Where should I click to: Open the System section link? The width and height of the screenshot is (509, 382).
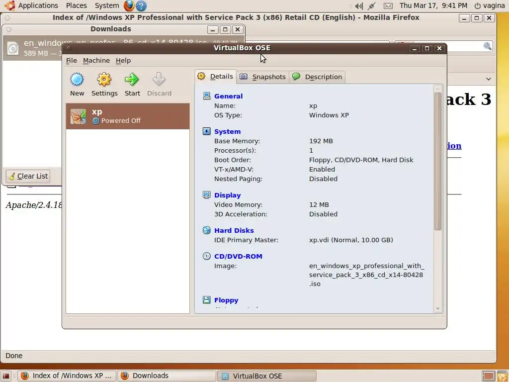click(227, 131)
